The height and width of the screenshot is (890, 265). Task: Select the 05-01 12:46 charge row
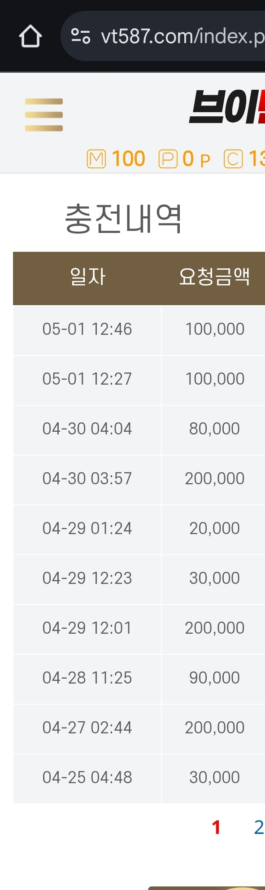(x=139, y=330)
